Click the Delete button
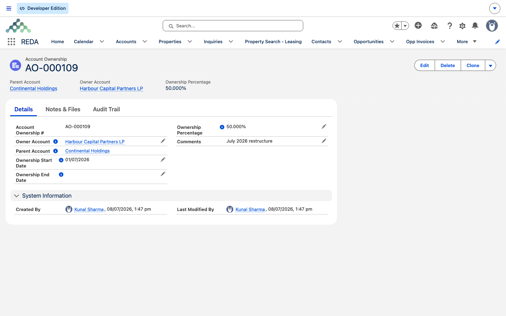506x316 pixels. click(448, 65)
